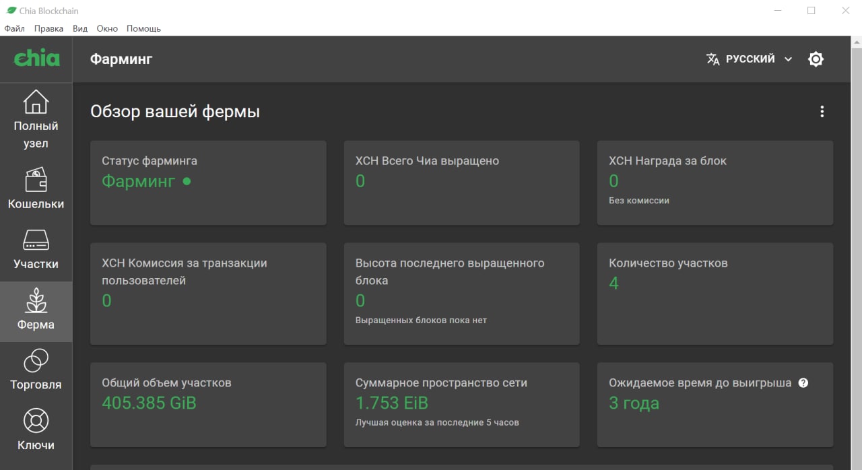862x470 pixels.
Task: Click the Количество участков card
Action: [715, 294]
